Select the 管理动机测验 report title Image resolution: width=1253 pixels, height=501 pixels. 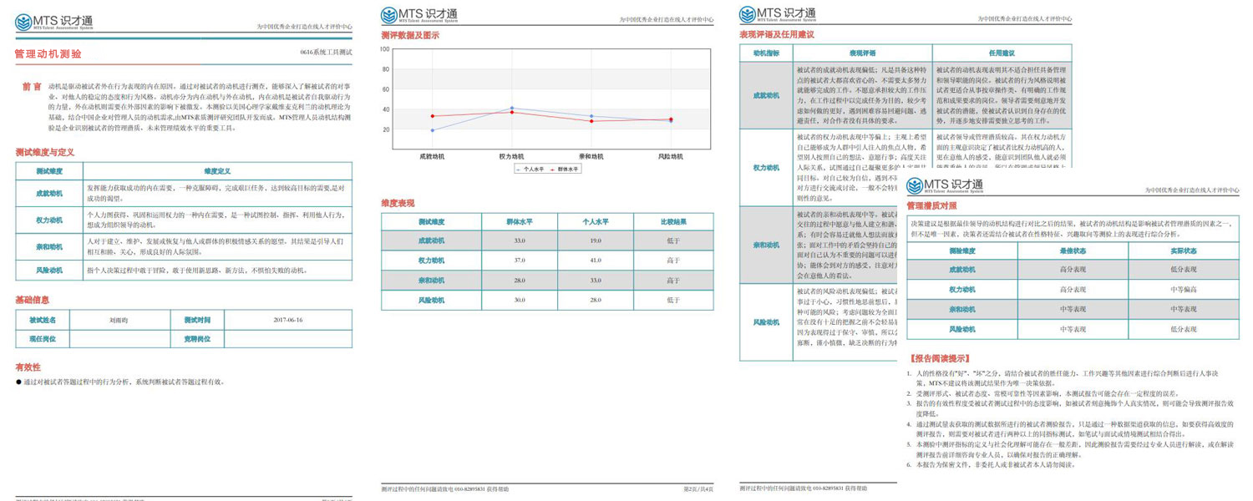(48, 53)
